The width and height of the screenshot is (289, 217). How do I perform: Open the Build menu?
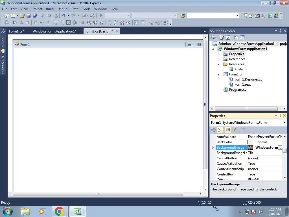[50, 9]
